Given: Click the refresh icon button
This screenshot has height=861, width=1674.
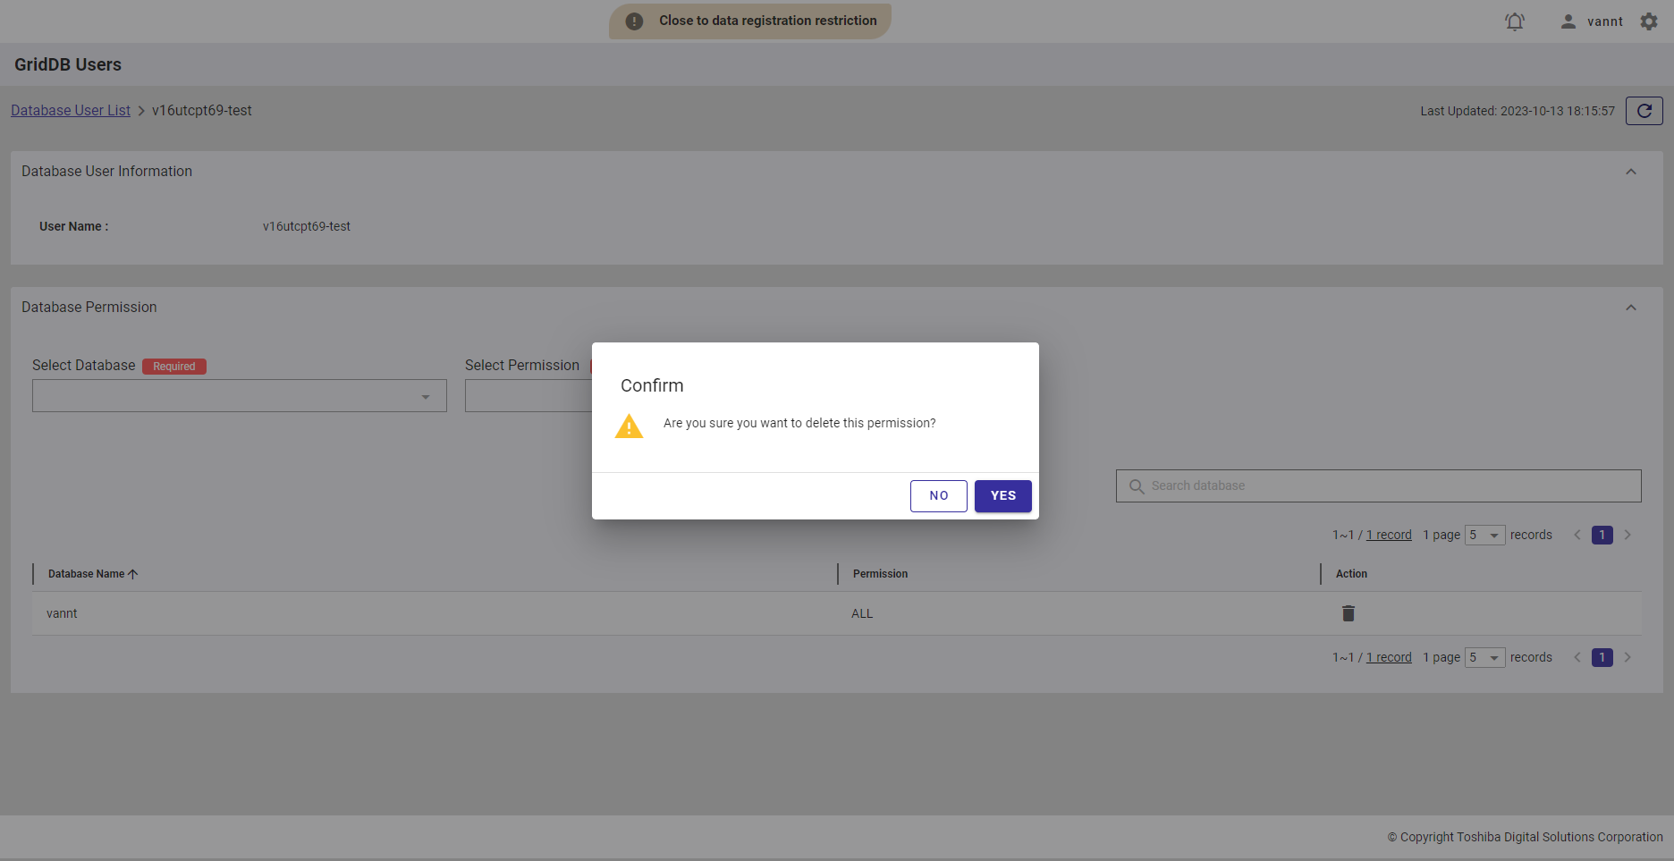Looking at the screenshot, I should (1644, 111).
